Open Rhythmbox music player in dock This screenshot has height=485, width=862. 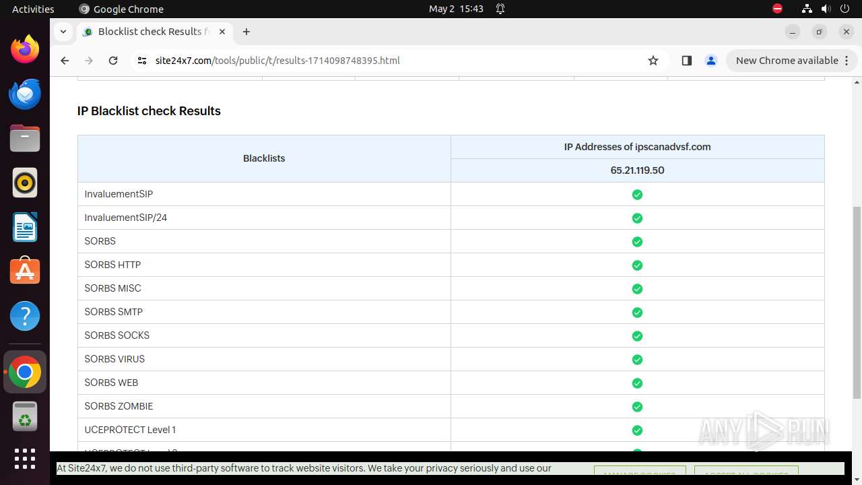pyautogui.click(x=25, y=183)
